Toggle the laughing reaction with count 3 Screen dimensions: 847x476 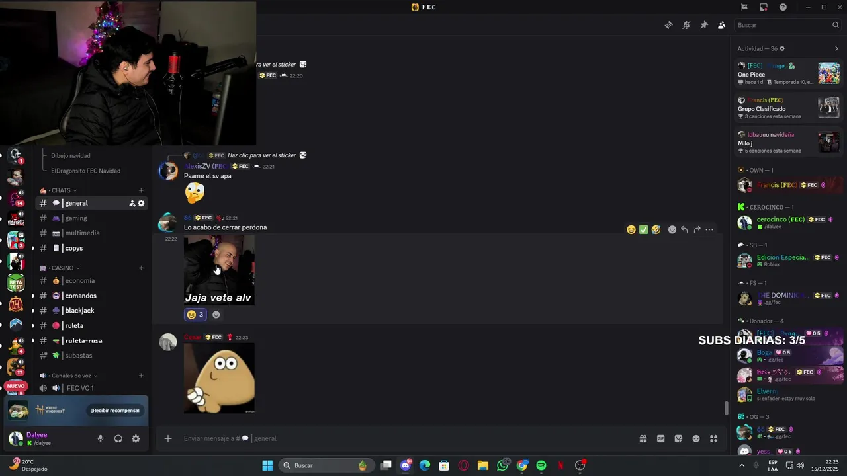point(196,315)
